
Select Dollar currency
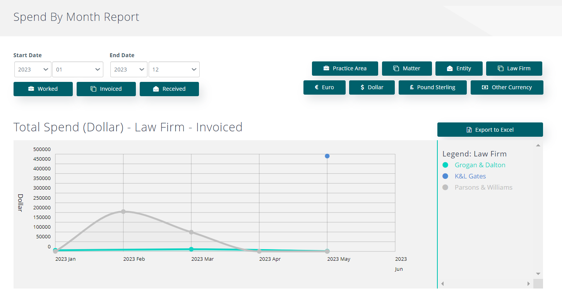[372, 87]
